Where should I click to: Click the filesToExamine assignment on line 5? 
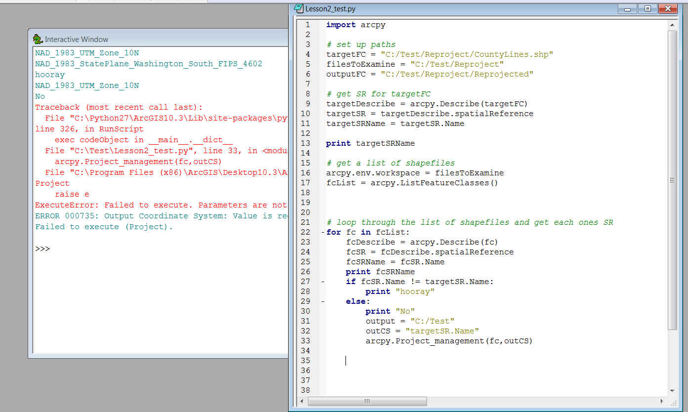click(415, 64)
